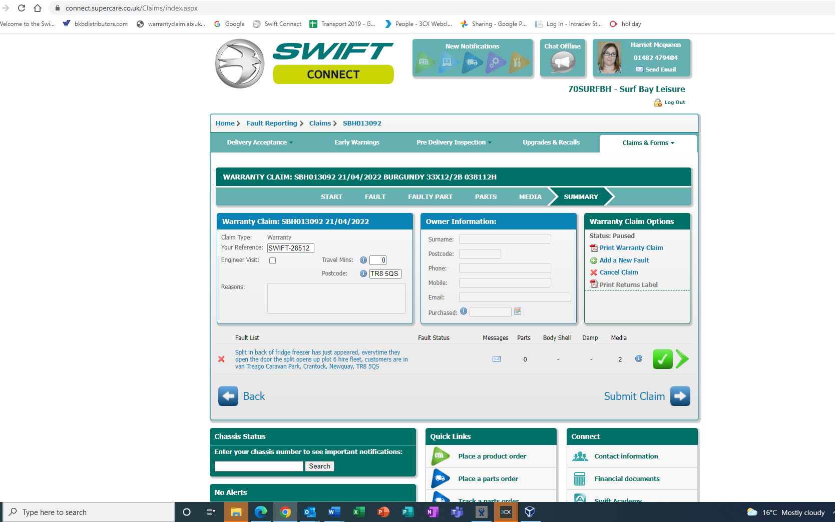The image size is (835, 522).
Task: Tick the Engineer Visit checkbox
Action: [273, 260]
